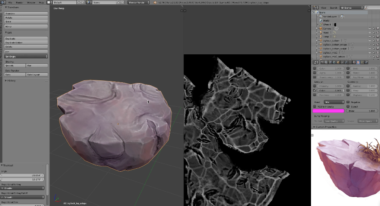Open the Set Origin dropdown
The height and width of the screenshot is (206, 380).
tap(26, 57)
